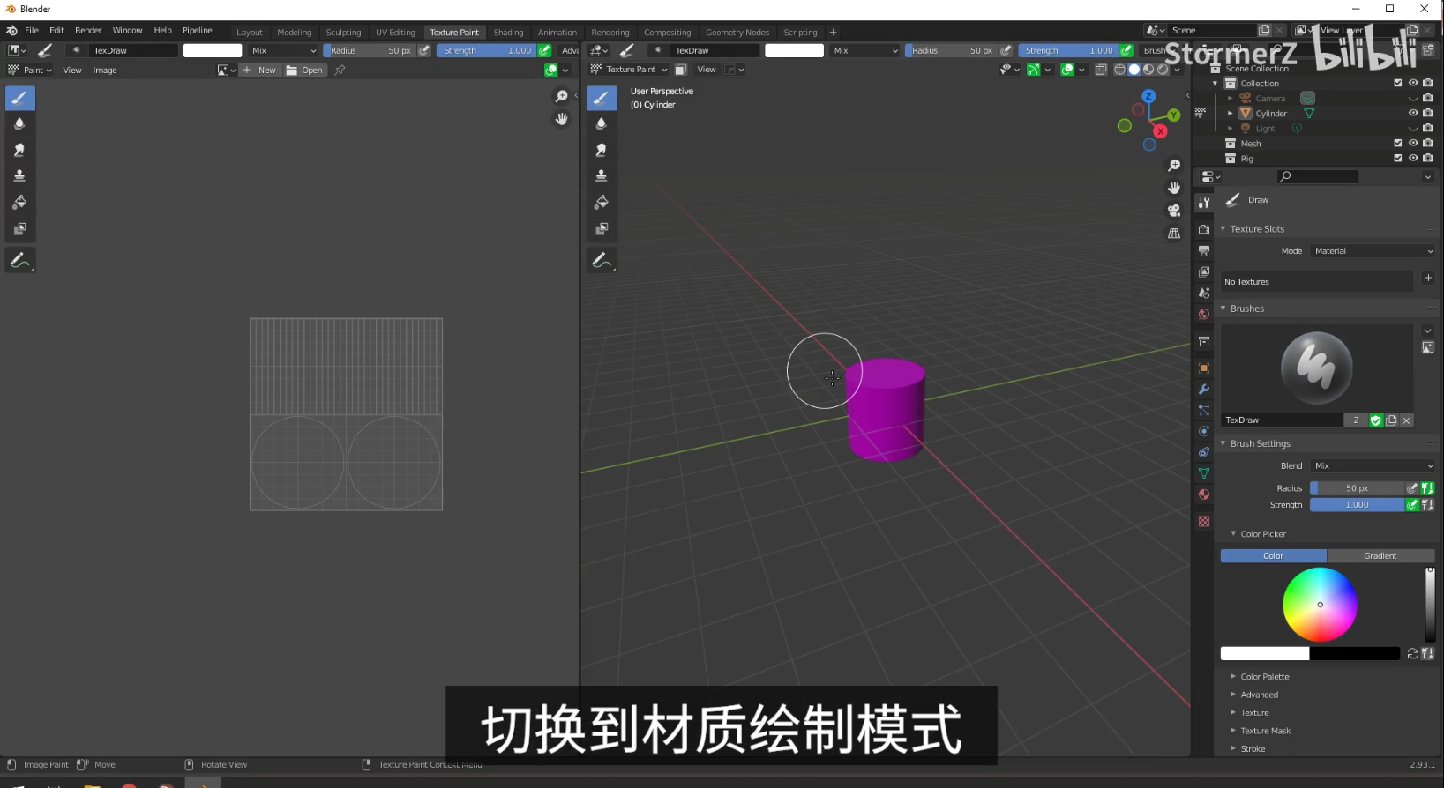The width and height of the screenshot is (1444, 788).
Task: Select the Soften tool in 3D viewport
Action: point(602,124)
